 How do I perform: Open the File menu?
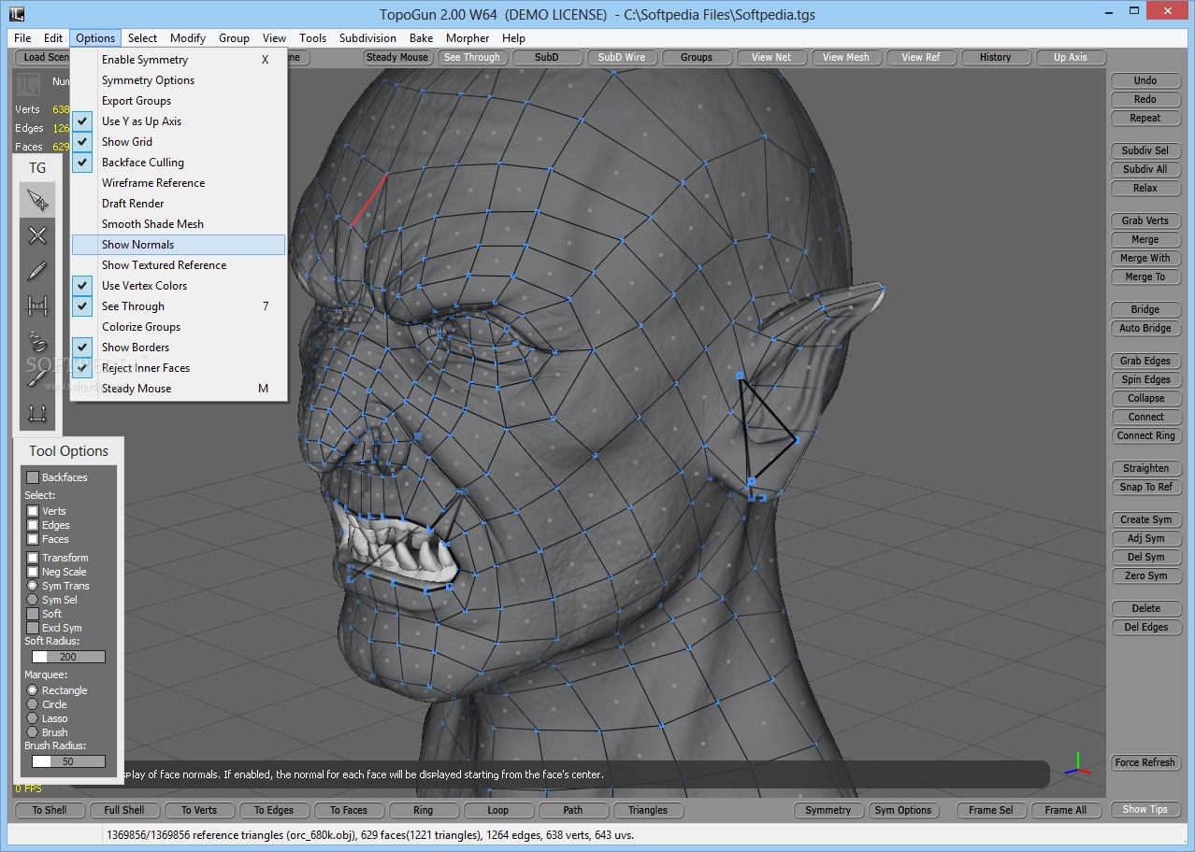click(x=22, y=38)
